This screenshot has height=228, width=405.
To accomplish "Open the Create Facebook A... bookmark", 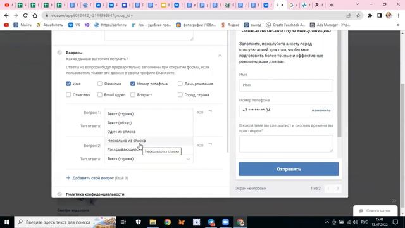I will (285, 25).
